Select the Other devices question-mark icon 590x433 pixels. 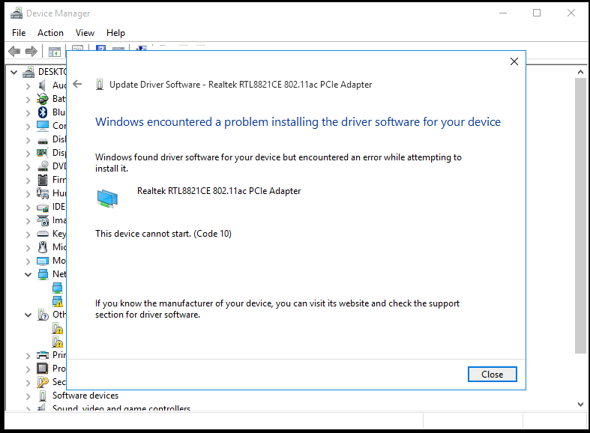click(x=43, y=315)
